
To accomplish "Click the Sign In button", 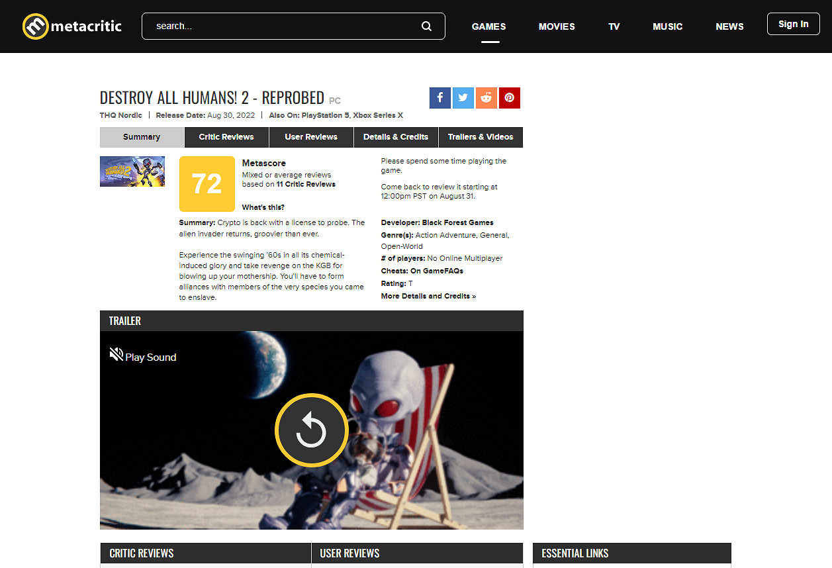I will 793,24.
